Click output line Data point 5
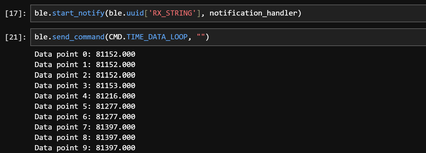Viewport: 426px width, 153px height. pos(85,106)
